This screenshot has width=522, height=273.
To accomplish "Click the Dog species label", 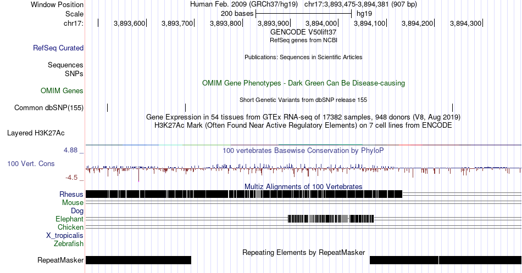I will tap(77, 211).
